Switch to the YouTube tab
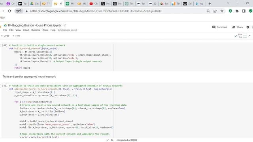 94,4
